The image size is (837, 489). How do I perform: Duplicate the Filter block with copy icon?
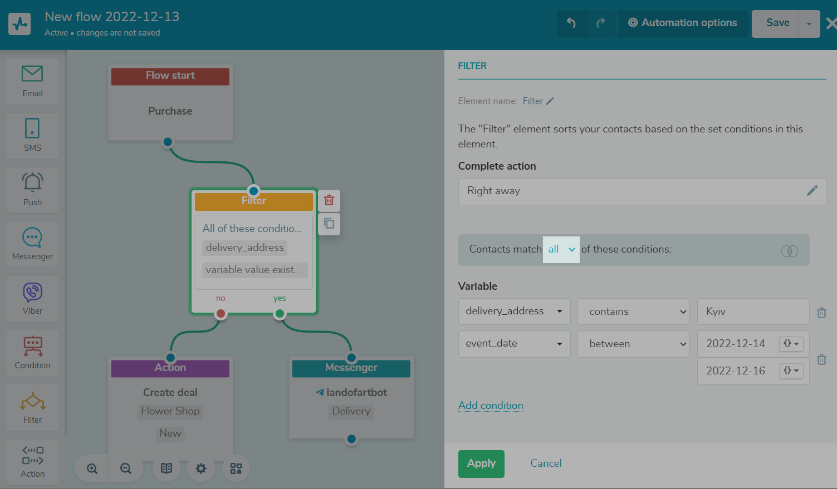coord(329,224)
